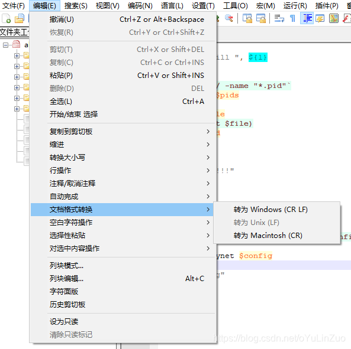
Task: Choose 列块编辑... entry
Action: coord(123,279)
